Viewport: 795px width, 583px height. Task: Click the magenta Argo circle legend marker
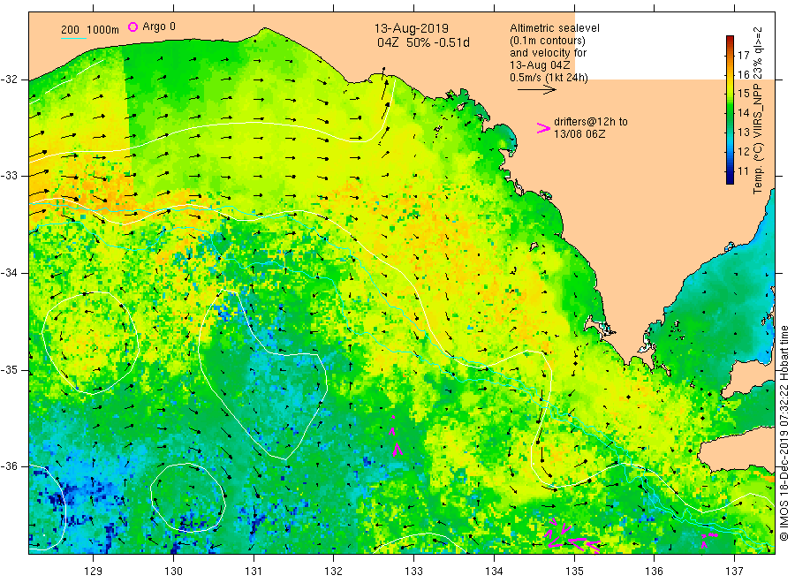pos(132,26)
